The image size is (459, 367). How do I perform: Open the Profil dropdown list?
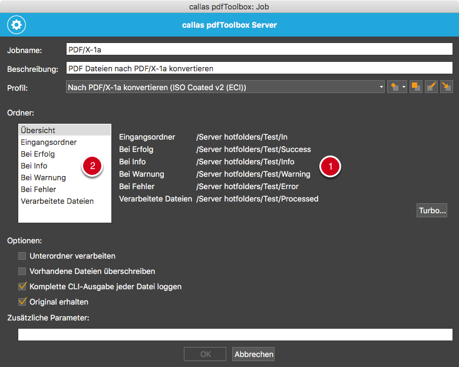(x=225, y=87)
